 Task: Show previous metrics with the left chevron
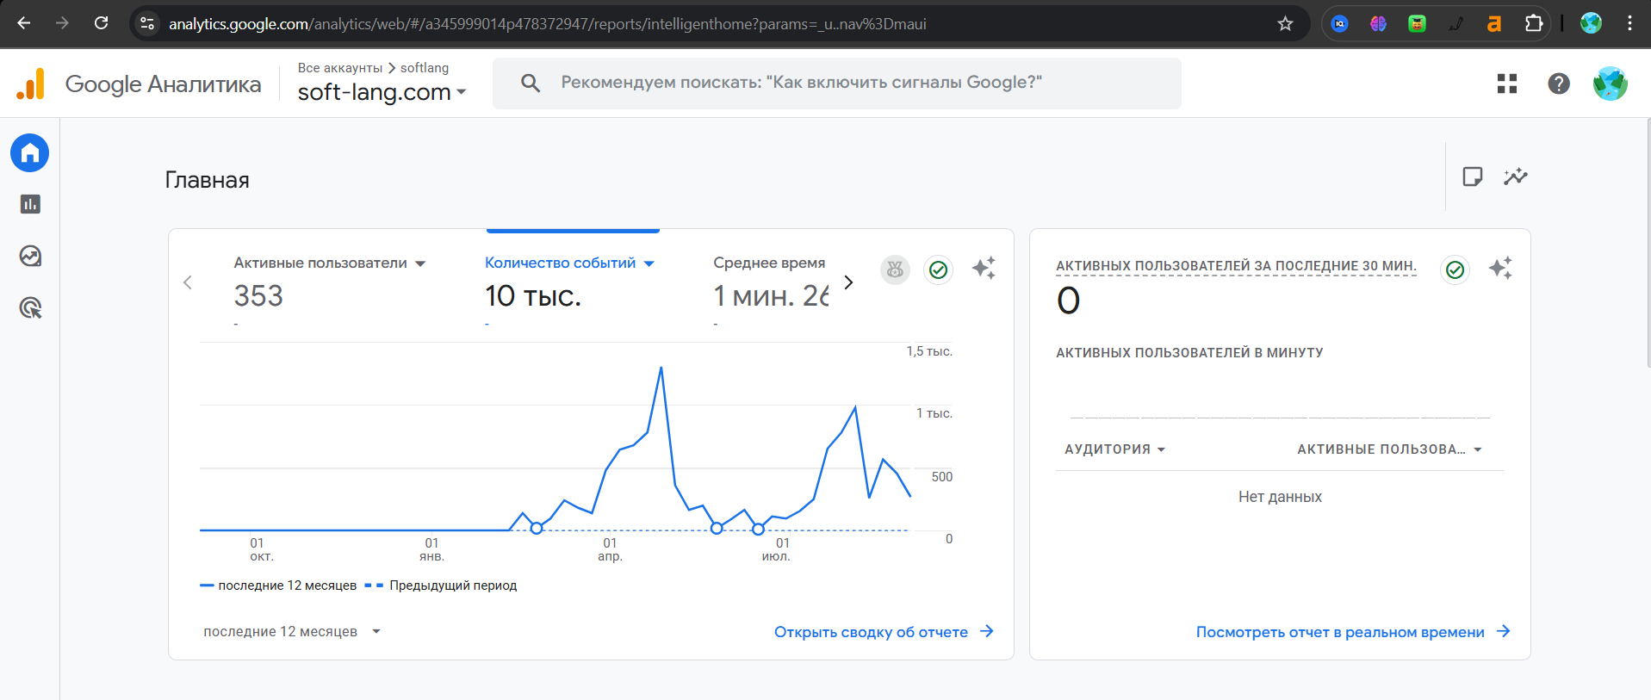tap(188, 282)
